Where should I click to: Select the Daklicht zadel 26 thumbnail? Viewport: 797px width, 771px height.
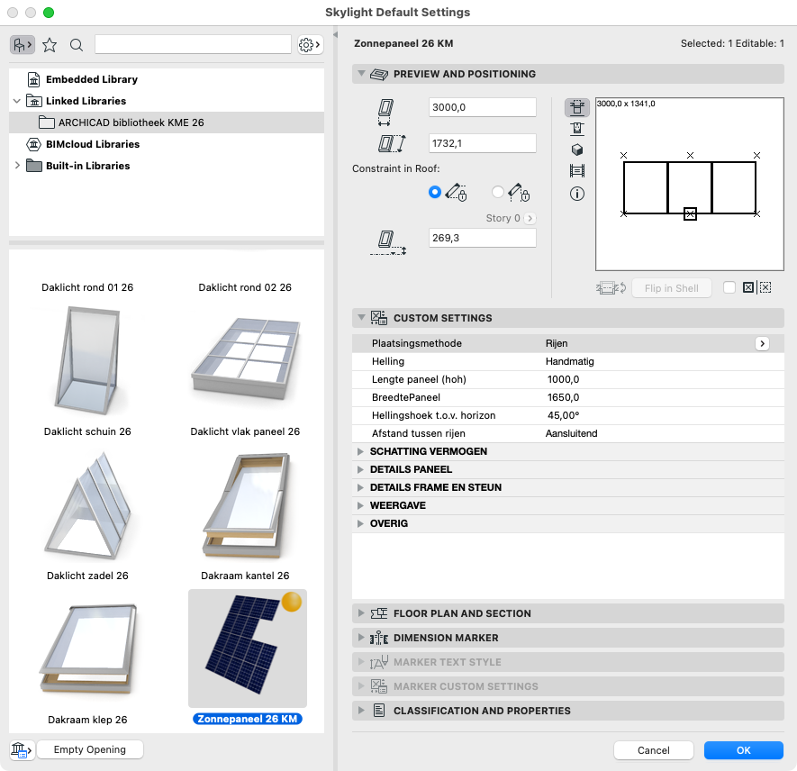87,505
